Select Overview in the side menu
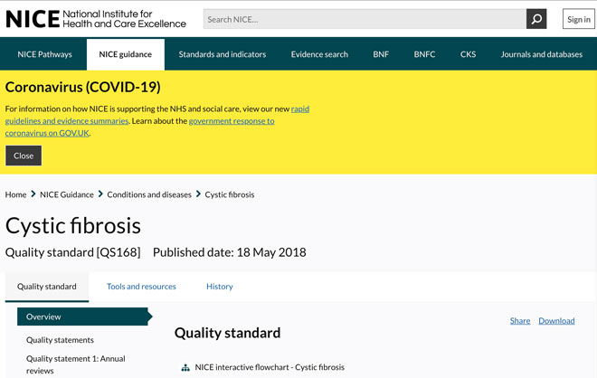This screenshot has height=378, width=597. pos(84,317)
